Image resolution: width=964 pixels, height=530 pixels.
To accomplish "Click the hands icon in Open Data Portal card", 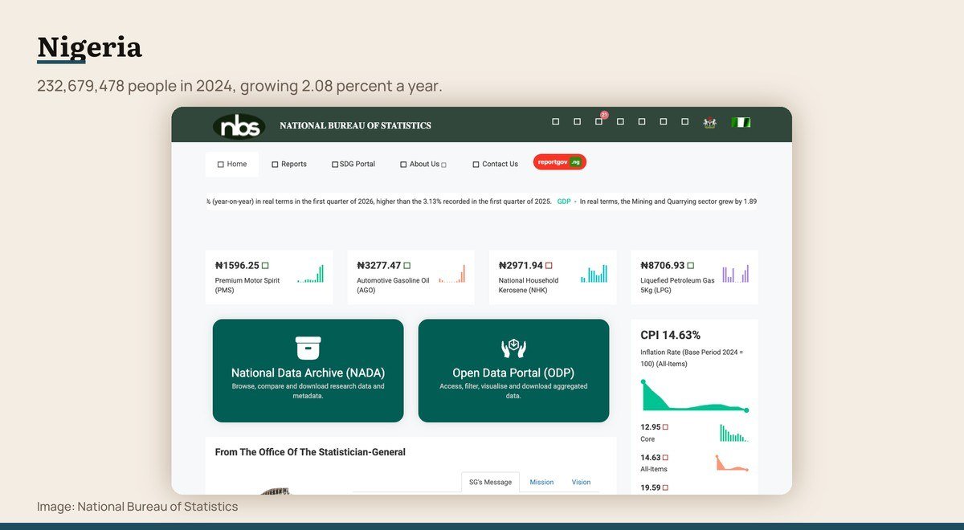I will tap(513, 348).
